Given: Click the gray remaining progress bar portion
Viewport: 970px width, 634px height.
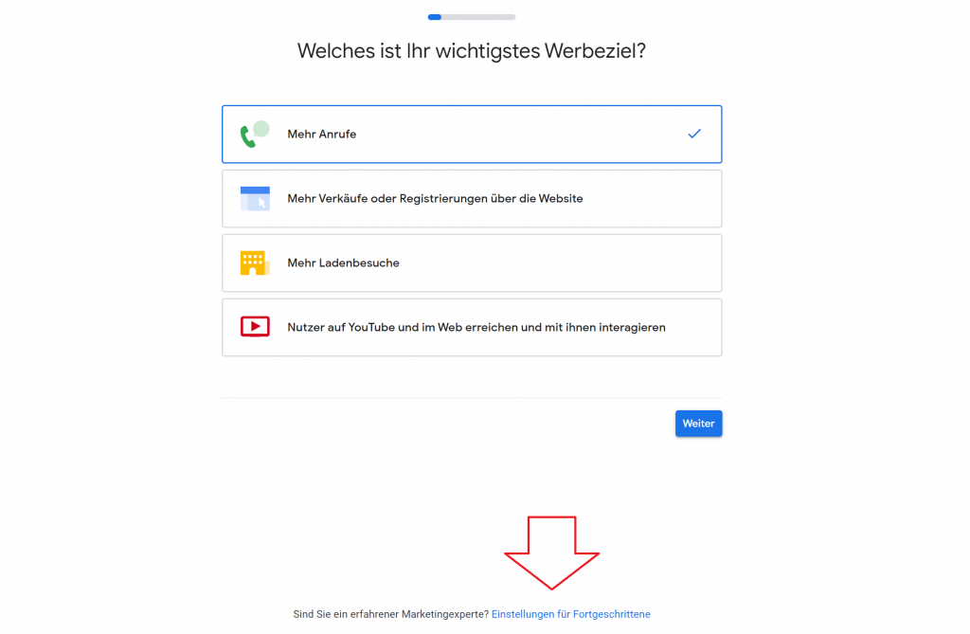Looking at the screenshot, I should pos(478,17).
